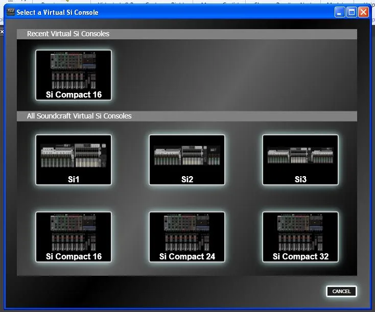Minimize the Select a Virtual Si Console window
Image resolution: width=375 pixels, height=312 pixels.
click(x=339, y=12)
